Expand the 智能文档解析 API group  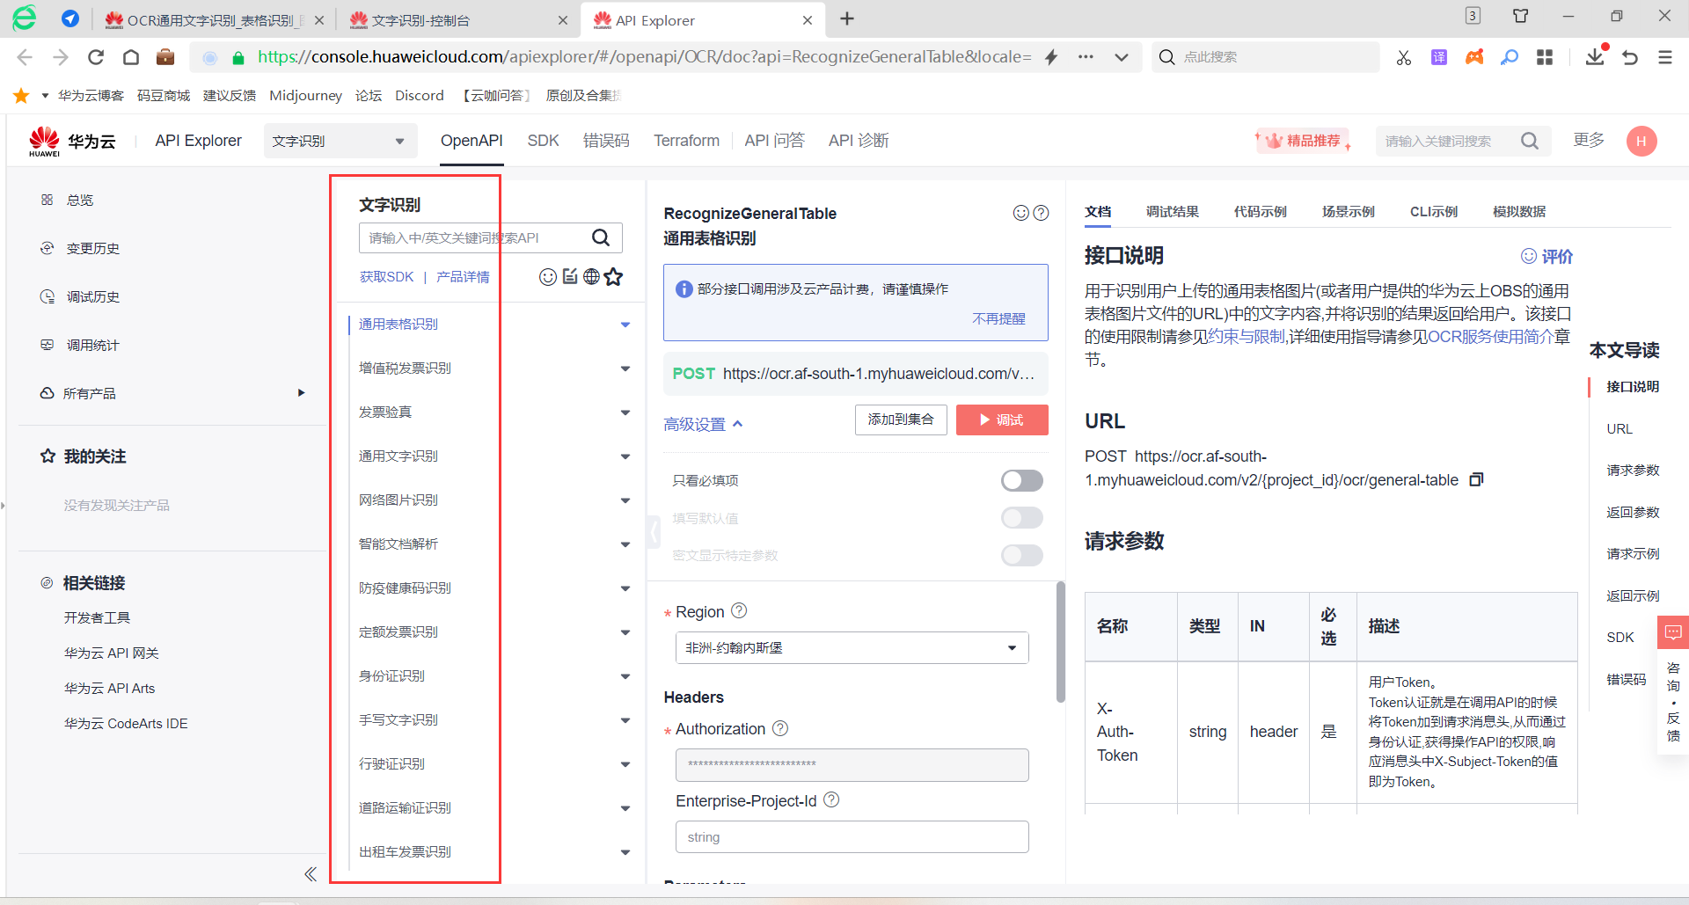click(x=625, y=544)
